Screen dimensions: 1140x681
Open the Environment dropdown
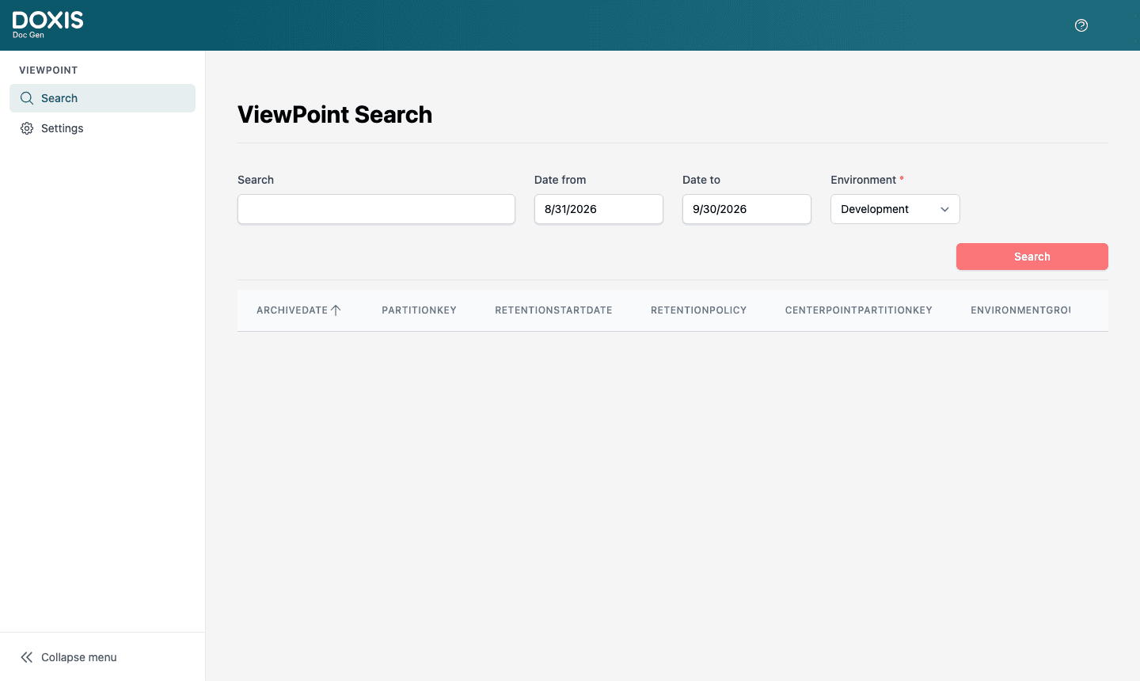tap(895, 209)
